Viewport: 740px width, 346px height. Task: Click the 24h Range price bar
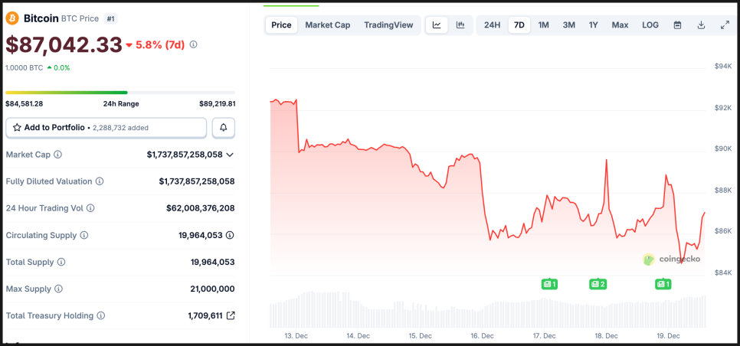click(120, 93)
